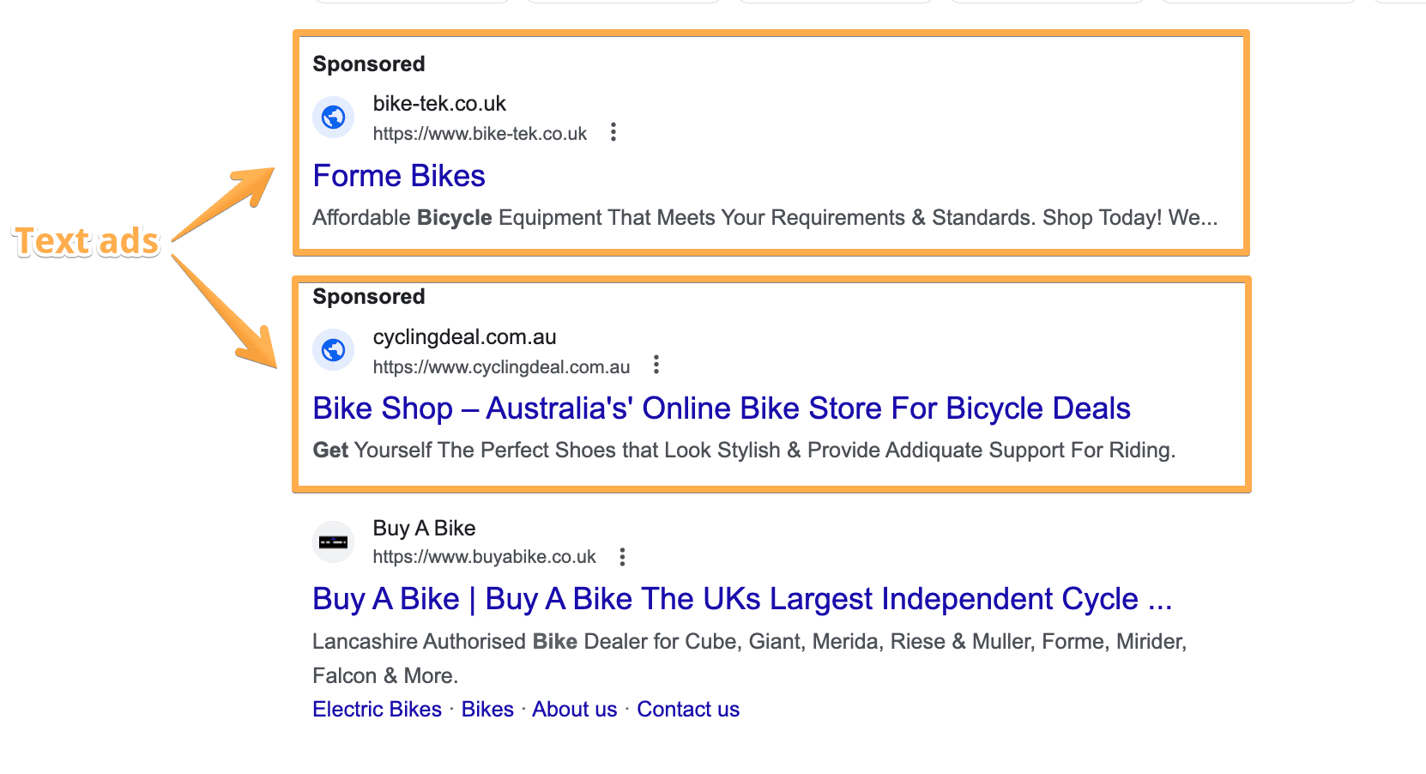1426x774 pixels.
Task: Click the https://www.bike-tek.co.uk URL text
Action: (479, 133)
